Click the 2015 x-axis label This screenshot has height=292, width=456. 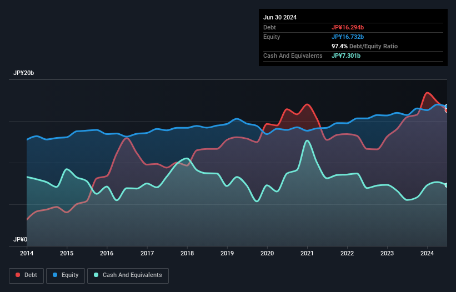[x=67, y=253]
